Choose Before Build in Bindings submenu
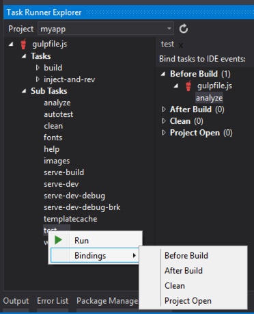254x314 pixels. [186, 256]
